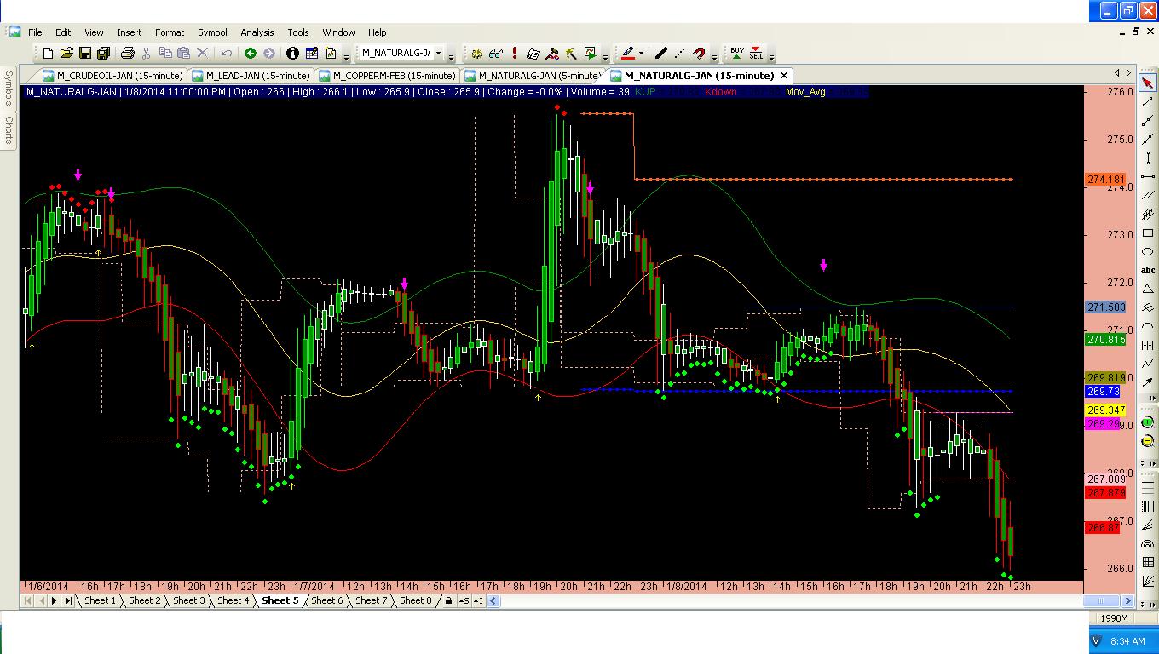The width and height of the screenshot is (1159, 654).
Task: Open the line color dropdown arrow
Action: [642, 54]
